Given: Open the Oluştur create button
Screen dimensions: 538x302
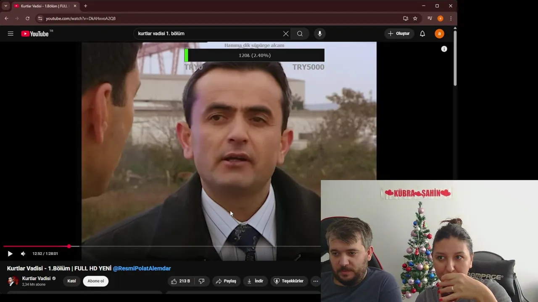Looking at the screenshot, I should (399, 34).
